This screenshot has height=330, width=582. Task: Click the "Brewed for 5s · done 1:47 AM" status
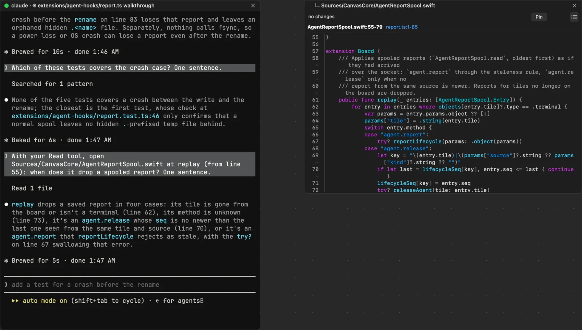[x=60, y=261]
